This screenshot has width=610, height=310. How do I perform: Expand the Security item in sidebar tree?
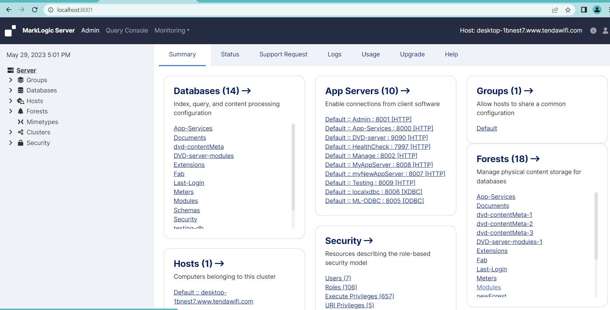click(x=10, y=143)
